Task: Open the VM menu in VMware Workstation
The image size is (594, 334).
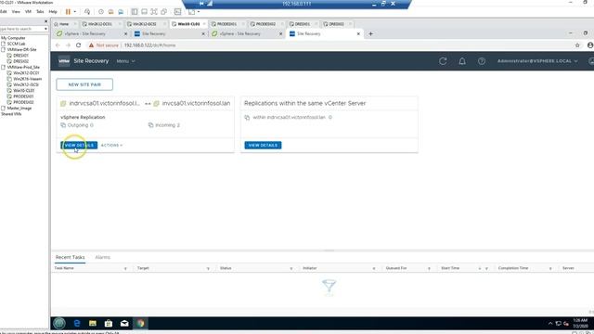Action: pos(28,12)
